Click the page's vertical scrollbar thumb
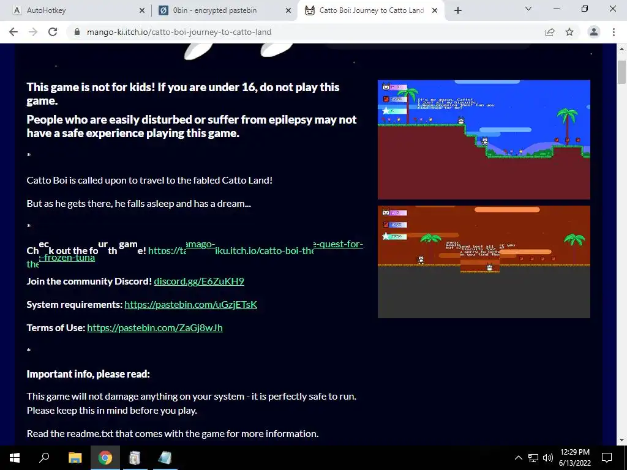627x470 pixels. tap(621, 72)
